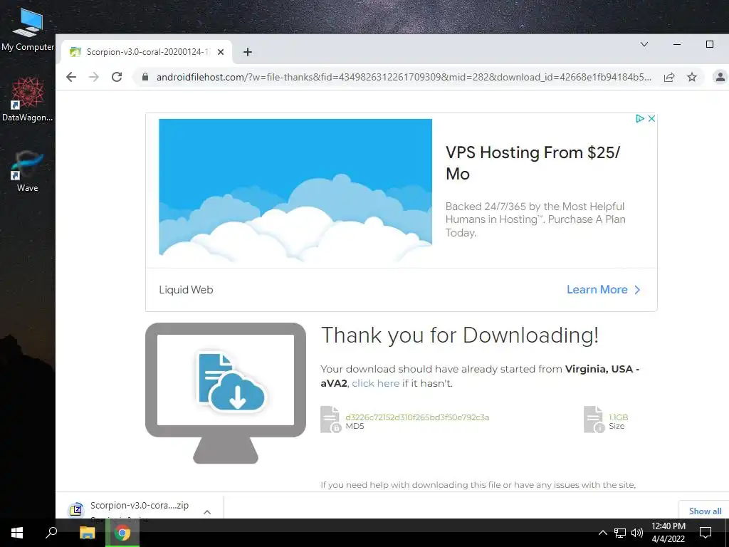The width and height of the screenshot is (729, 547).
Task: Close the VPS Hosting ad with X
Action: pos(652,119)
